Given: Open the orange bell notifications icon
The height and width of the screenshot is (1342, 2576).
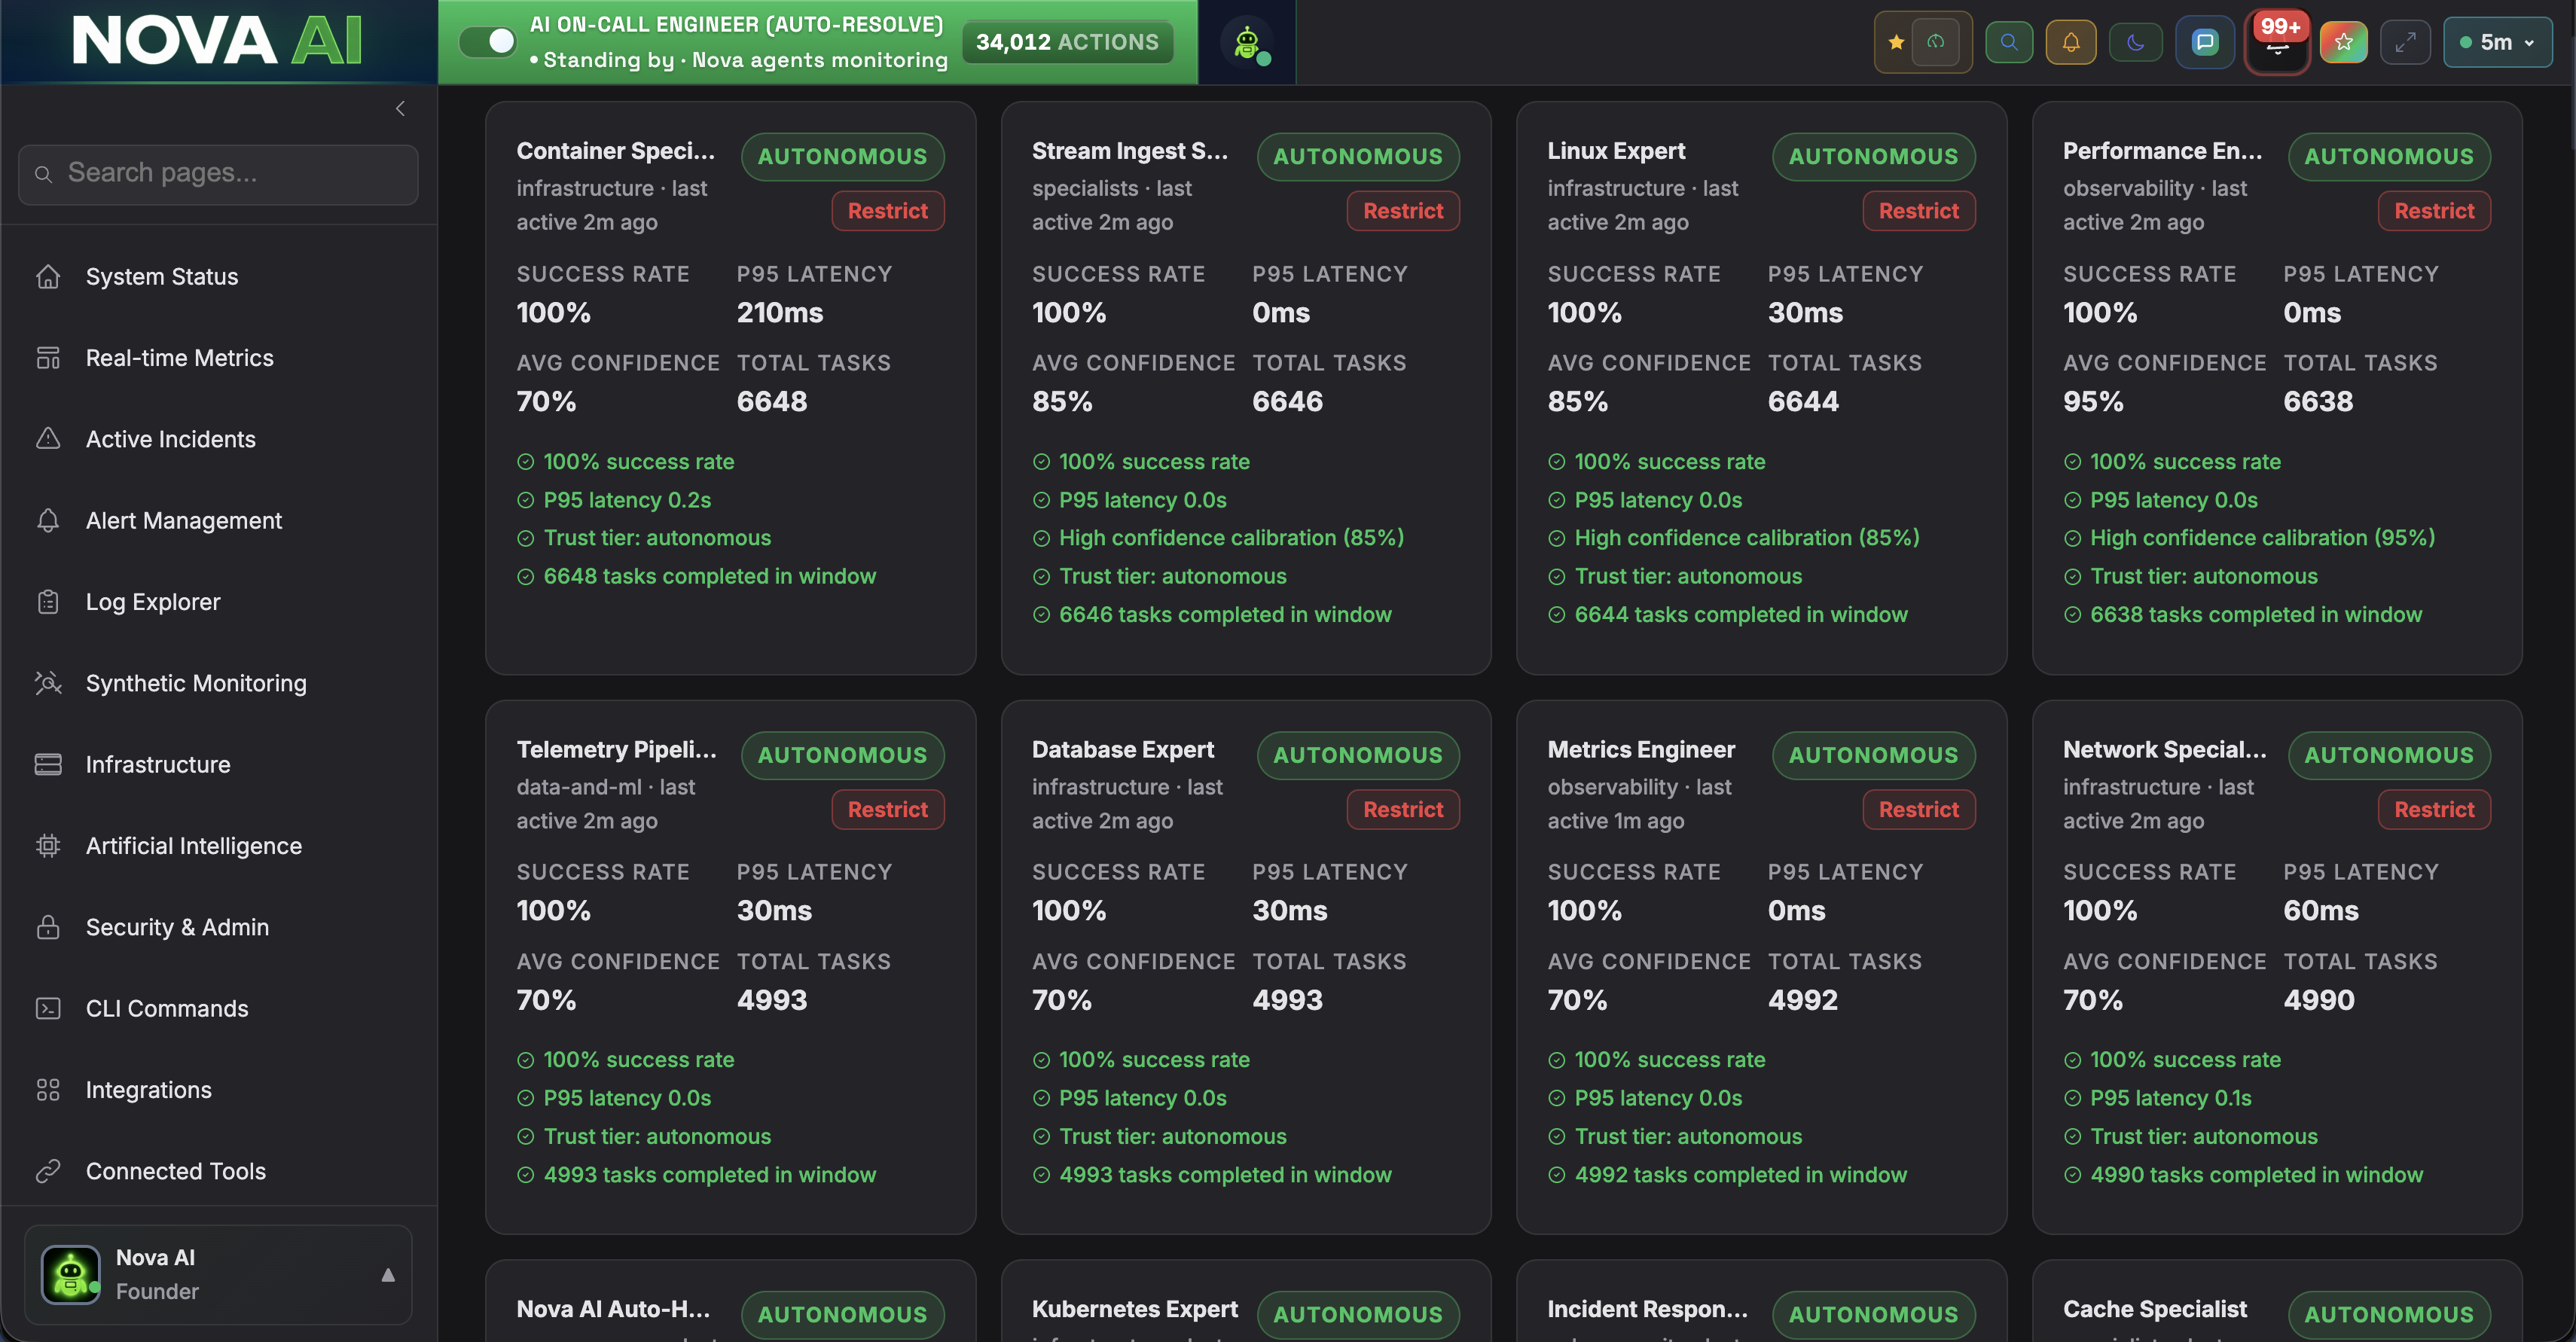Looking at the screenshot, I should click(x=2070, y=42).
